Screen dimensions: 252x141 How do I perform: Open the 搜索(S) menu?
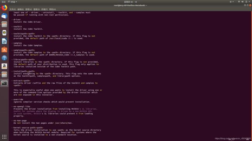click(x=36, y=9)
